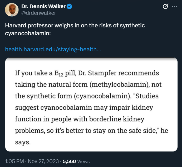Click the final word 'says.' in the image

tap(23, 142)
